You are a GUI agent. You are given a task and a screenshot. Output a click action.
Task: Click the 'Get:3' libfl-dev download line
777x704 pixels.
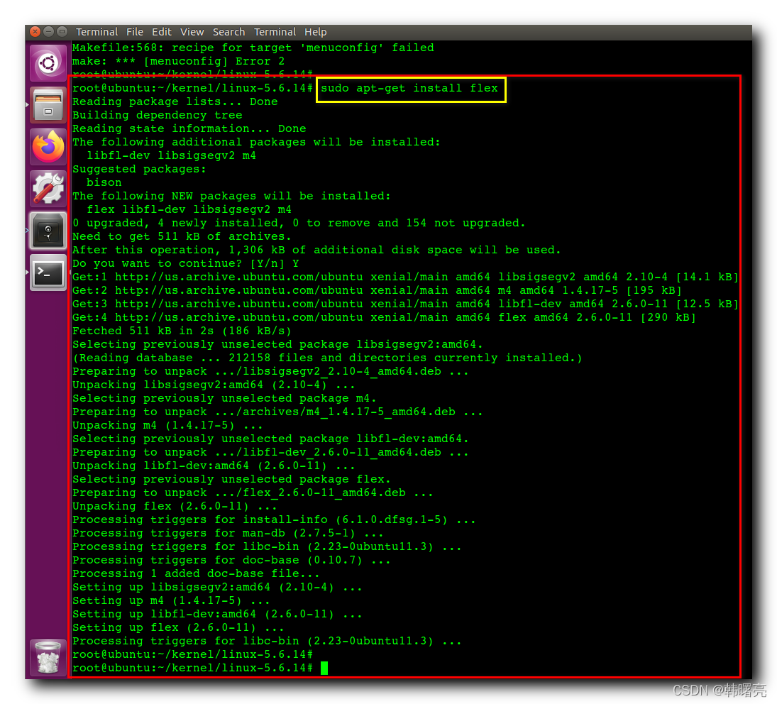(405, 304)
